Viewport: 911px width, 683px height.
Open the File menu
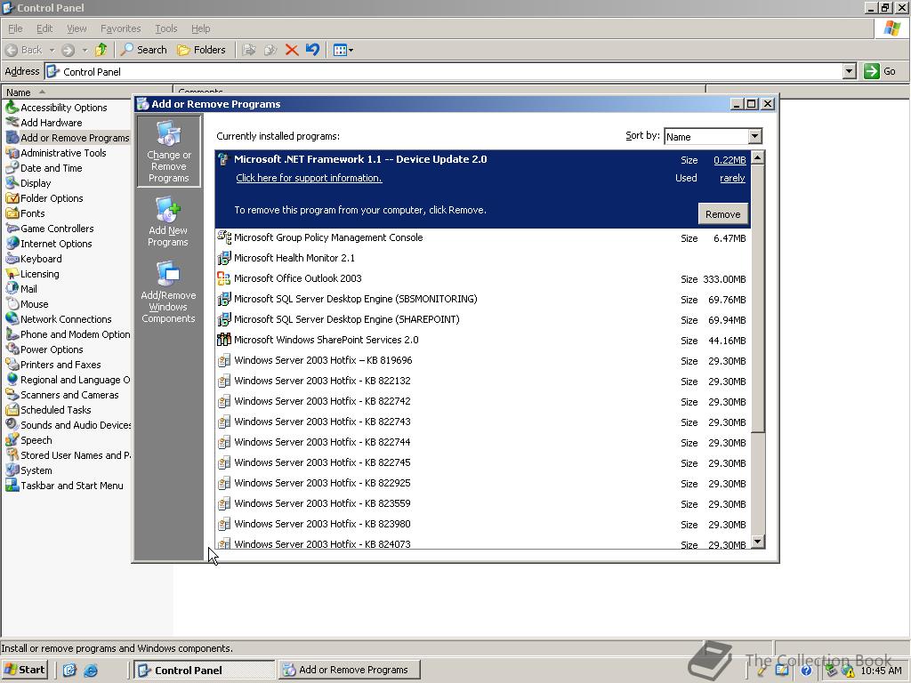[15, 28]
